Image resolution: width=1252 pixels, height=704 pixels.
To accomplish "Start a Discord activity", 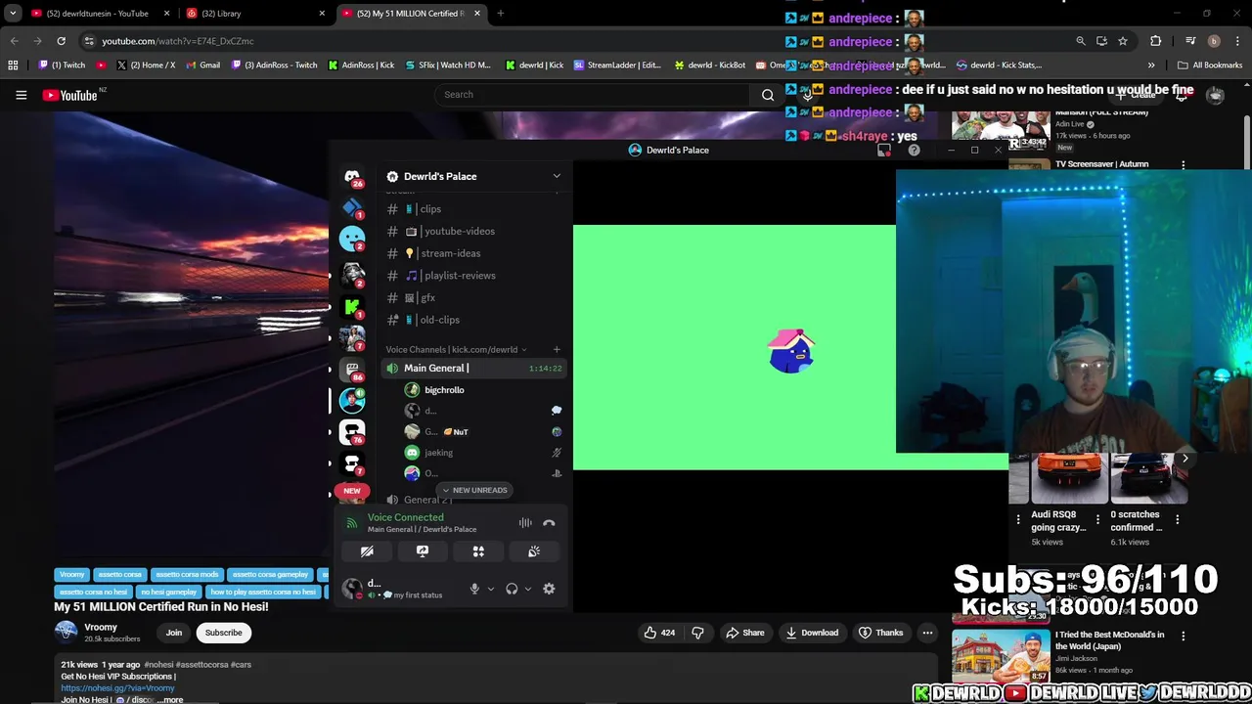I will coord(478,551).
